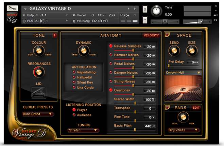The image size is (224, 146).
Task: Toggle Pedal Noises LED
Action: tap(111, 63)
